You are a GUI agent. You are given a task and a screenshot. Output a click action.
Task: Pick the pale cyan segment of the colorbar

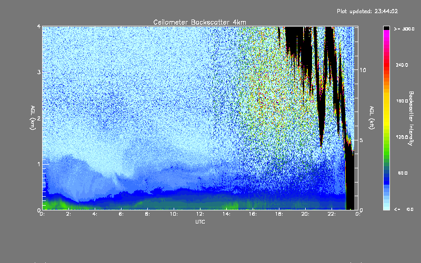(x=386, y=205)
